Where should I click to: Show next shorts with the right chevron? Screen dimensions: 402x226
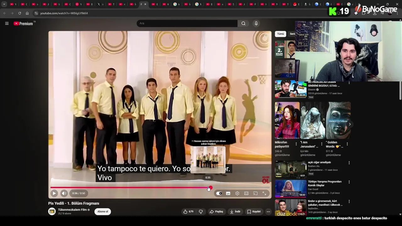click(x=350, y=124)
